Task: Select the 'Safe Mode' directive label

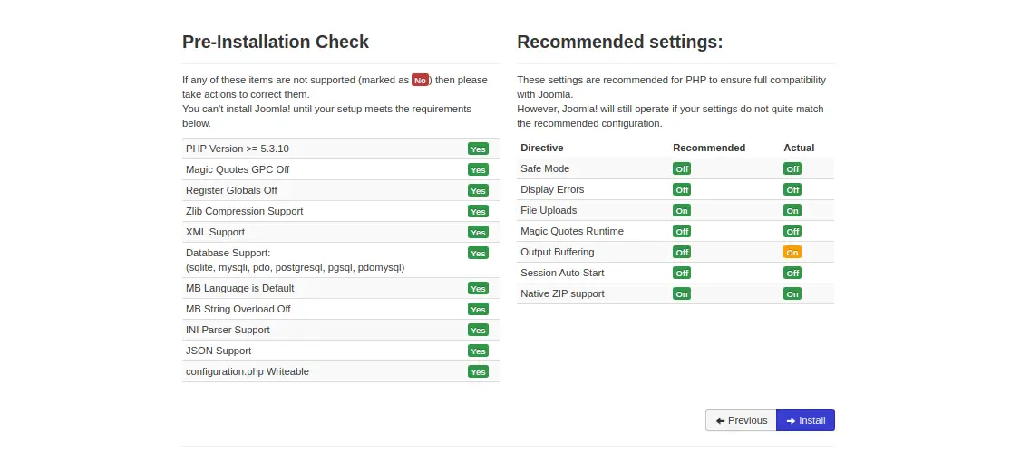Action: (x=545, y=168)
